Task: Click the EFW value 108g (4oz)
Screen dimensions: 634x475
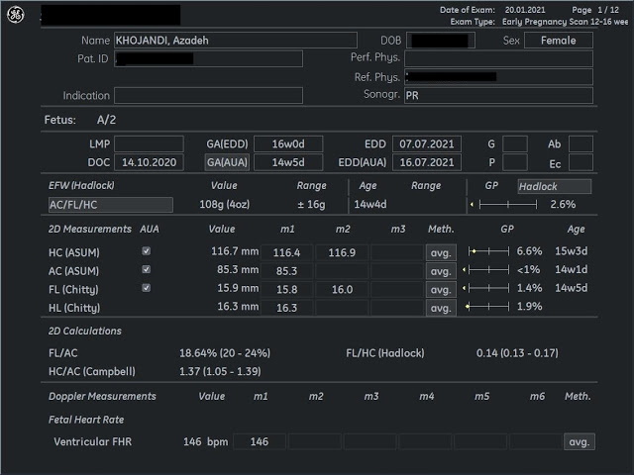Action: (225, 205)
